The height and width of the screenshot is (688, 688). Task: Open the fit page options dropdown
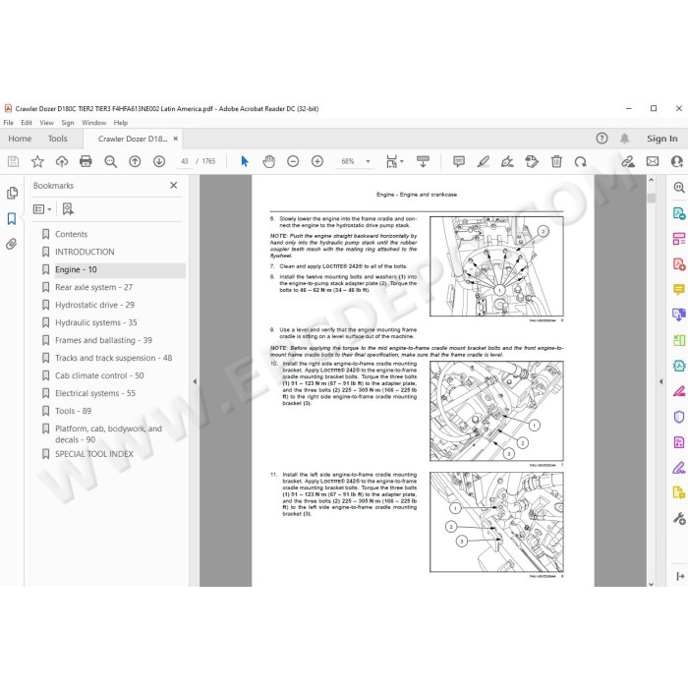click(394, 161)
